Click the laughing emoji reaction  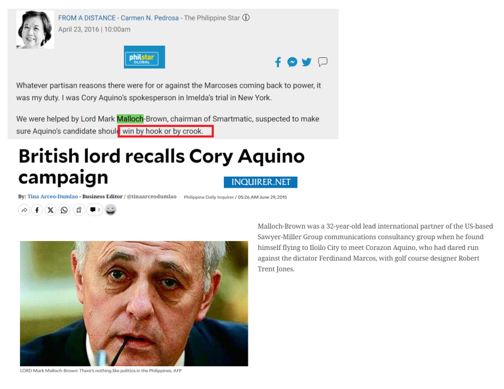point(111,210)
